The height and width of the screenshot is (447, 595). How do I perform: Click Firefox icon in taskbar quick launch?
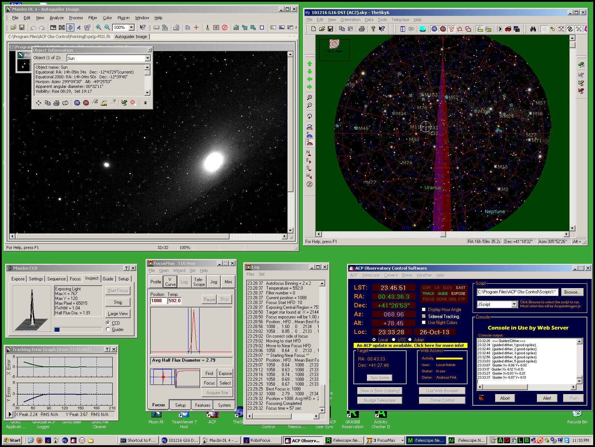[x=40, y=440]
